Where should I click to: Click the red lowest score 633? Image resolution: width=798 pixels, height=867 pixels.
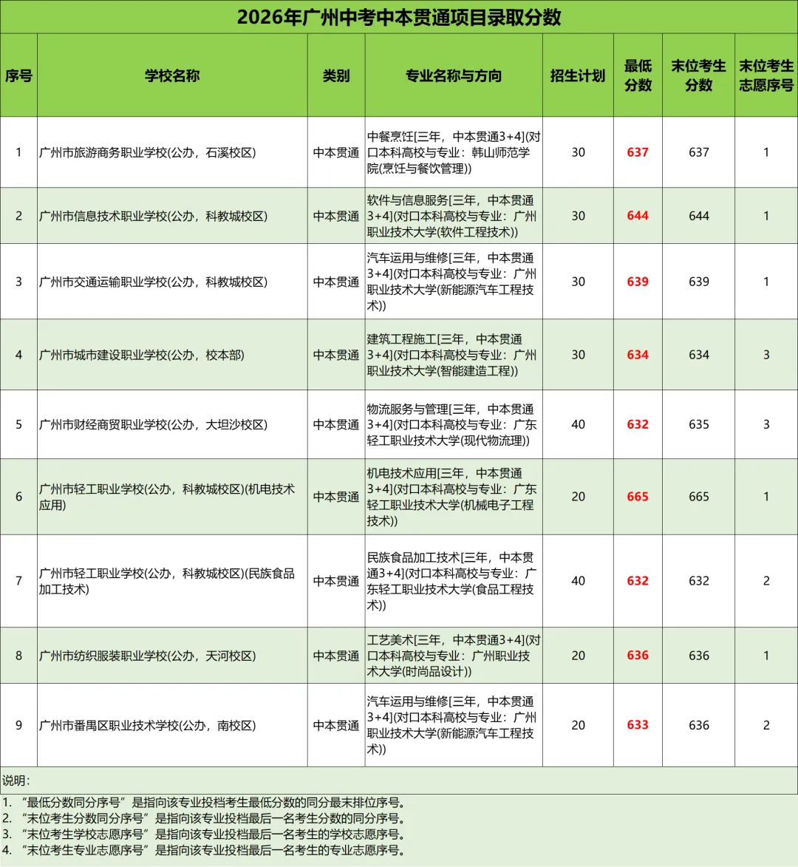point(638,725)
